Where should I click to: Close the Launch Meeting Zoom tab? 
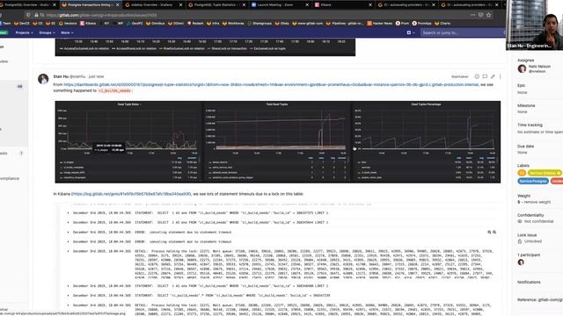click(x=307, y=5)
